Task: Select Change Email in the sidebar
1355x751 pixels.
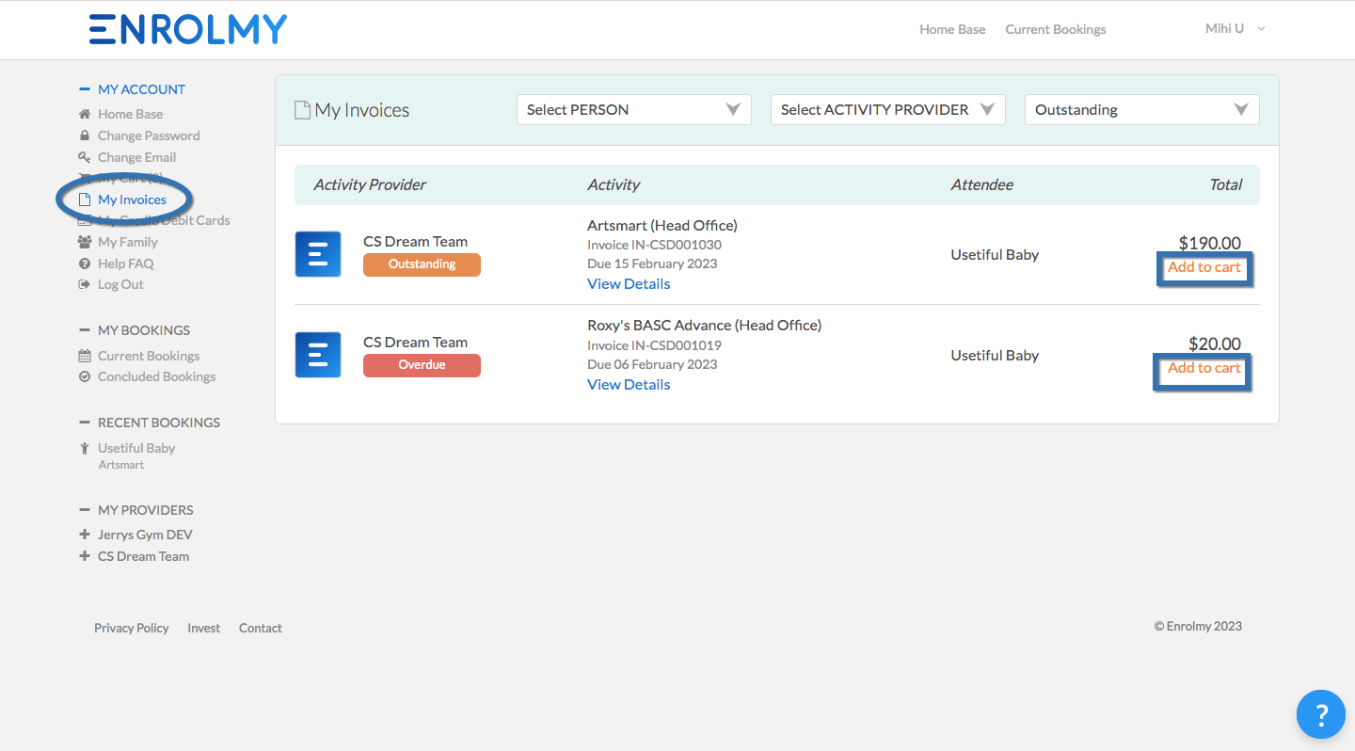Action: tap(136, 157)
